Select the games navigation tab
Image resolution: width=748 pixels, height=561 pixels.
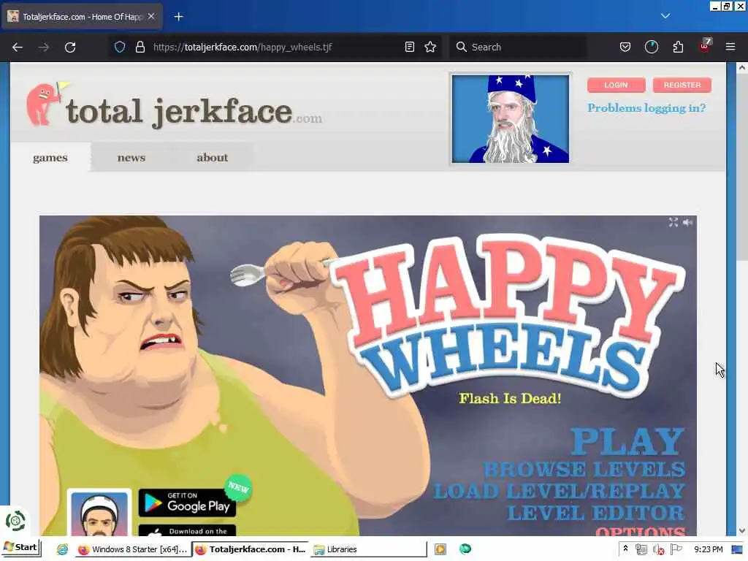point(50,158)
